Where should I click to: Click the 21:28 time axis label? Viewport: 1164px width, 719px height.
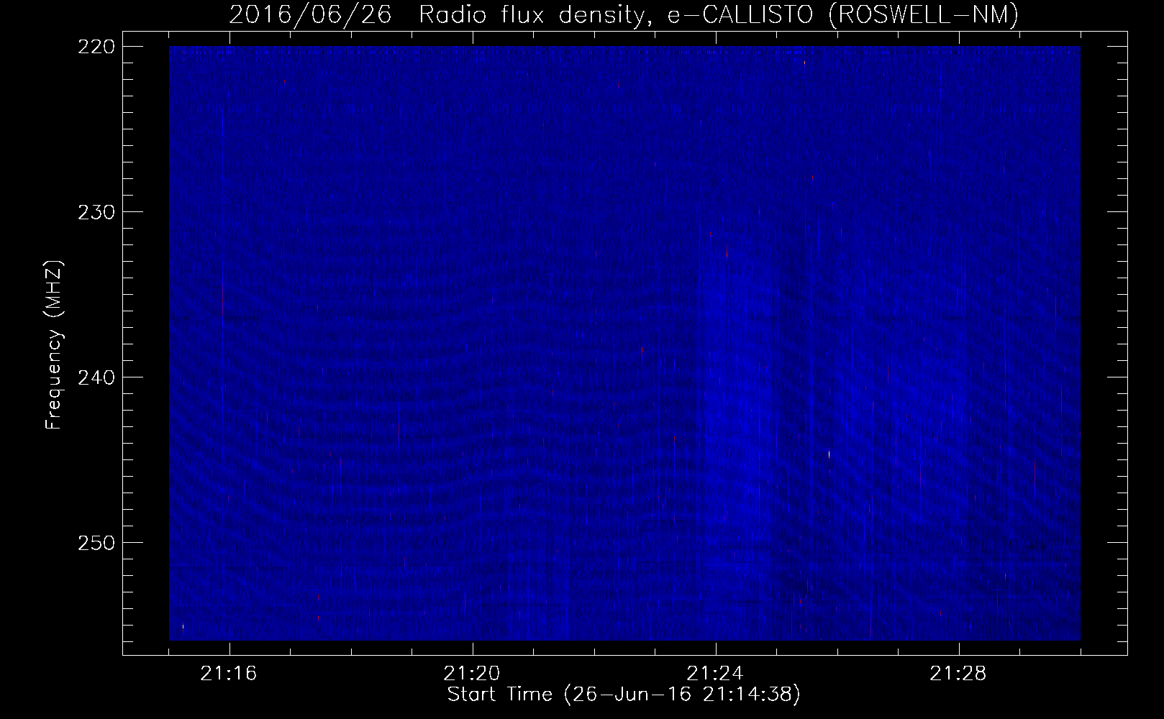coord(958,674)
